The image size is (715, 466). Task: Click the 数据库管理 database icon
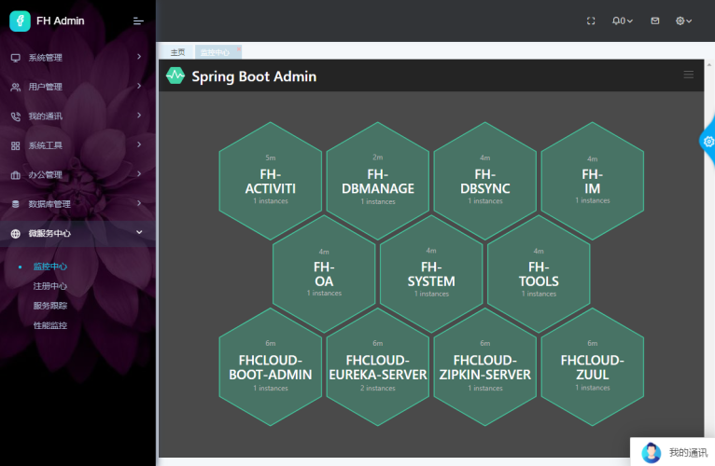[16, 204]
